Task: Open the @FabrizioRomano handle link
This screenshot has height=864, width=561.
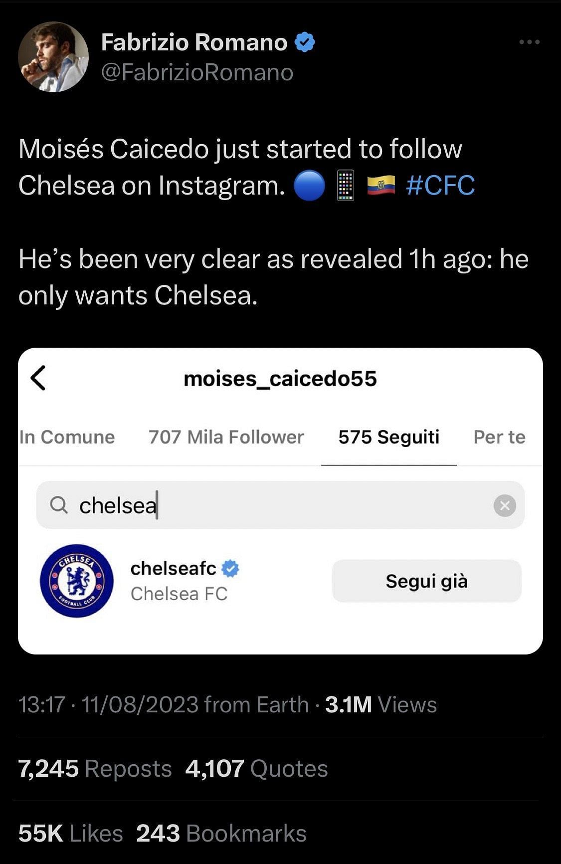Action: pos(197,73)
